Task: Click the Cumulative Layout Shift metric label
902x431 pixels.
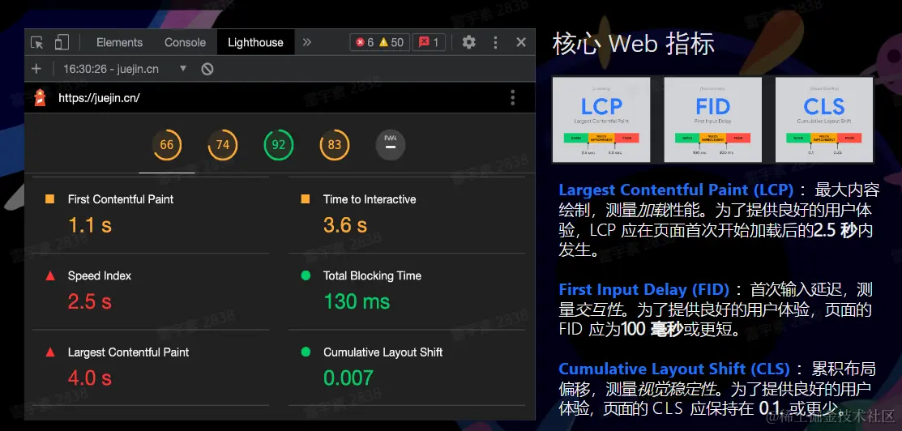Action: 383,352
